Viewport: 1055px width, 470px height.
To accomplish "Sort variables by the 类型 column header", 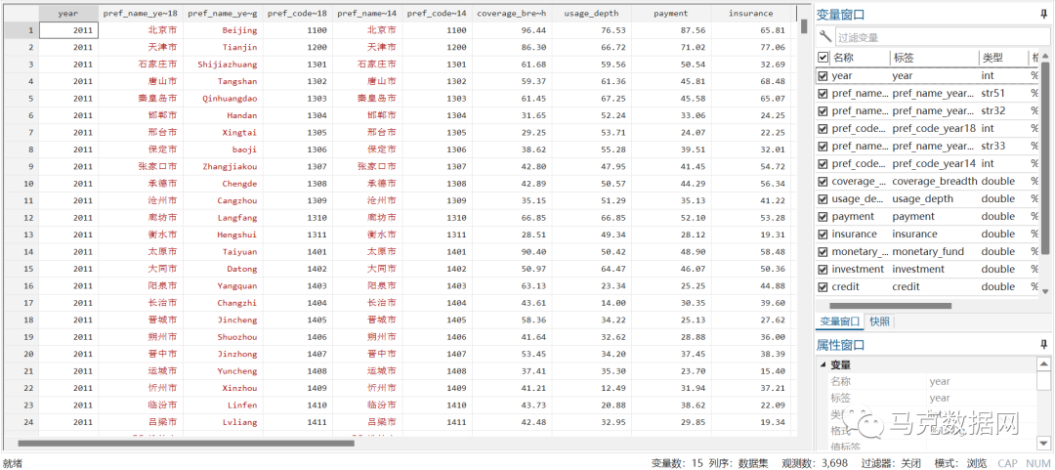I will [x=992, y=58].
